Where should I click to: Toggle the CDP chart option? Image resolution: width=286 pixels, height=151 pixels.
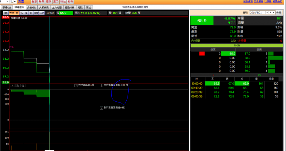[42, 13]
